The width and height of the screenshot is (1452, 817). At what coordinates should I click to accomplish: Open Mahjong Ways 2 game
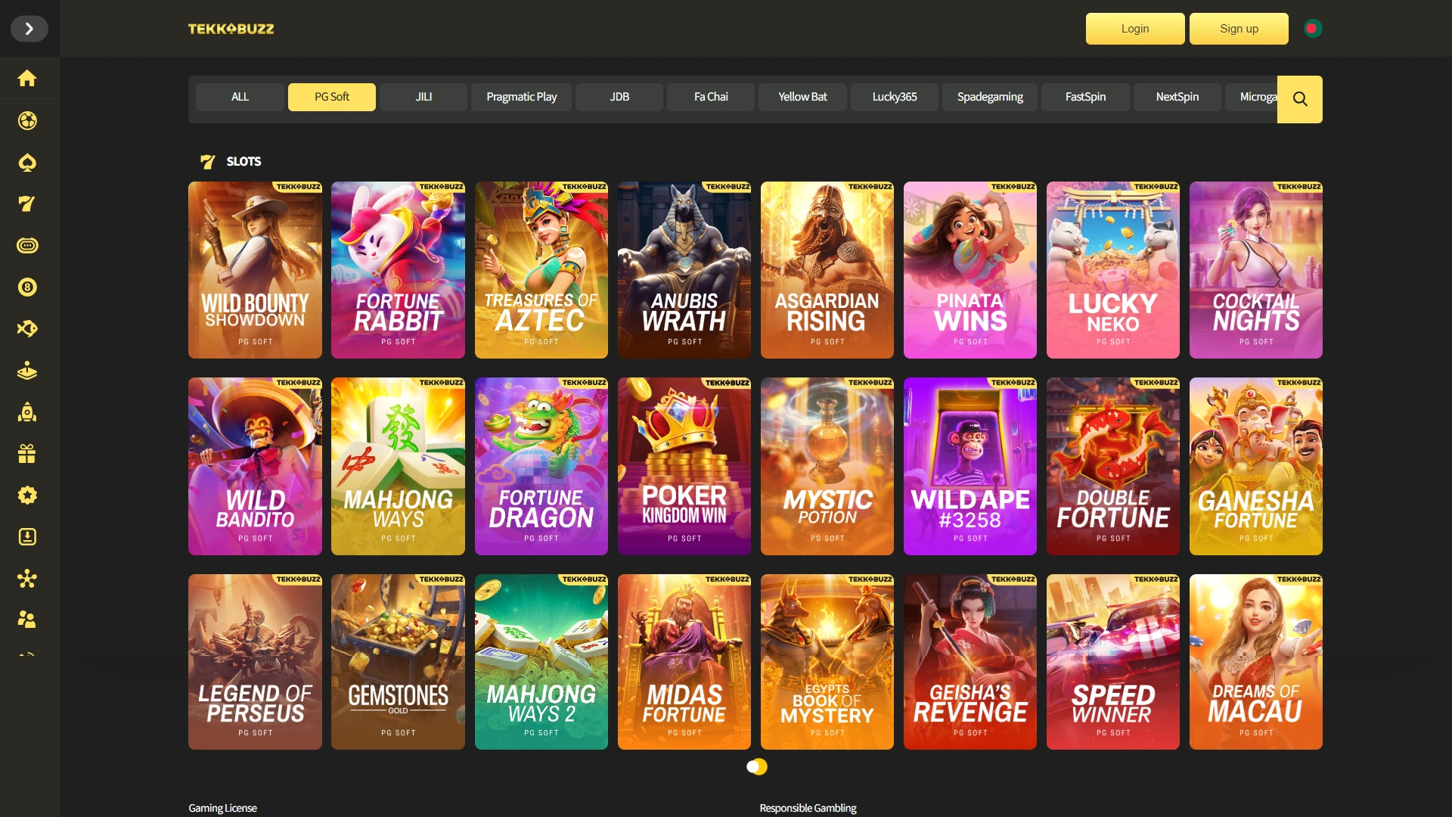click(x=541, y=662)
